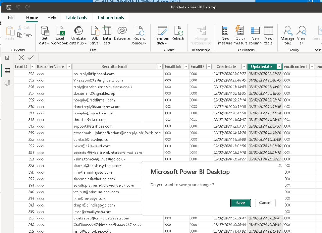Image resolution: width=322 pixels, height=233 pixels.
Task: Open the LeadID column filter dropdown
Action: click(32, 67)
